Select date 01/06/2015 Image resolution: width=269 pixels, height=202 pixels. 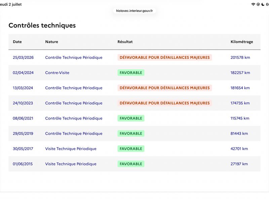tap(23, 164)
